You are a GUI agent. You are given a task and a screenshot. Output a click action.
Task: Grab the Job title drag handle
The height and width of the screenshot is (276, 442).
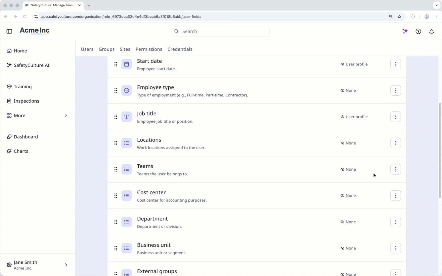[x=115, y=117]
